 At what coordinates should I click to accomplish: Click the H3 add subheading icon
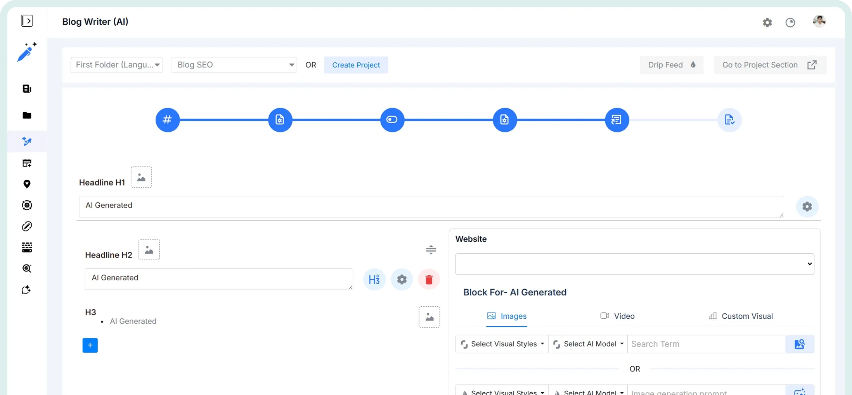pos(374,279)
